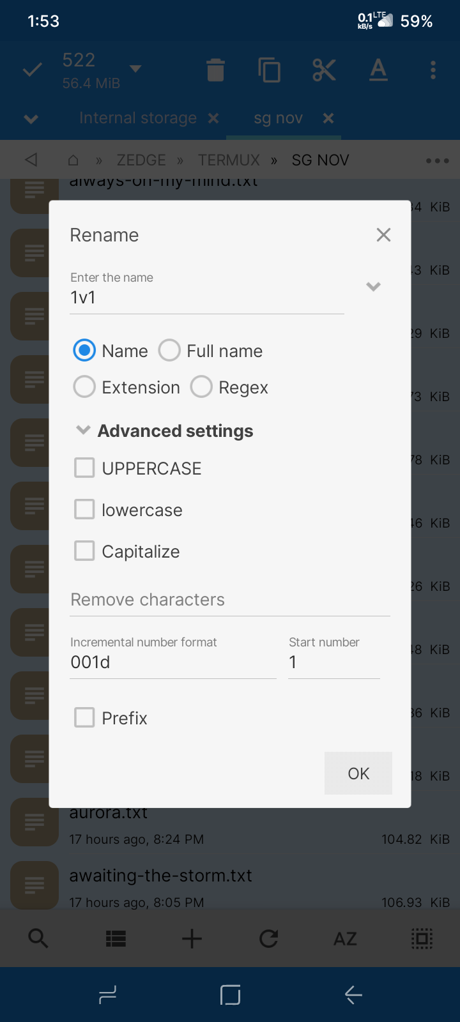Collapse the Advanced settings section
Viewport: 460px width, 1022px height.
click(x=83, y=431)
